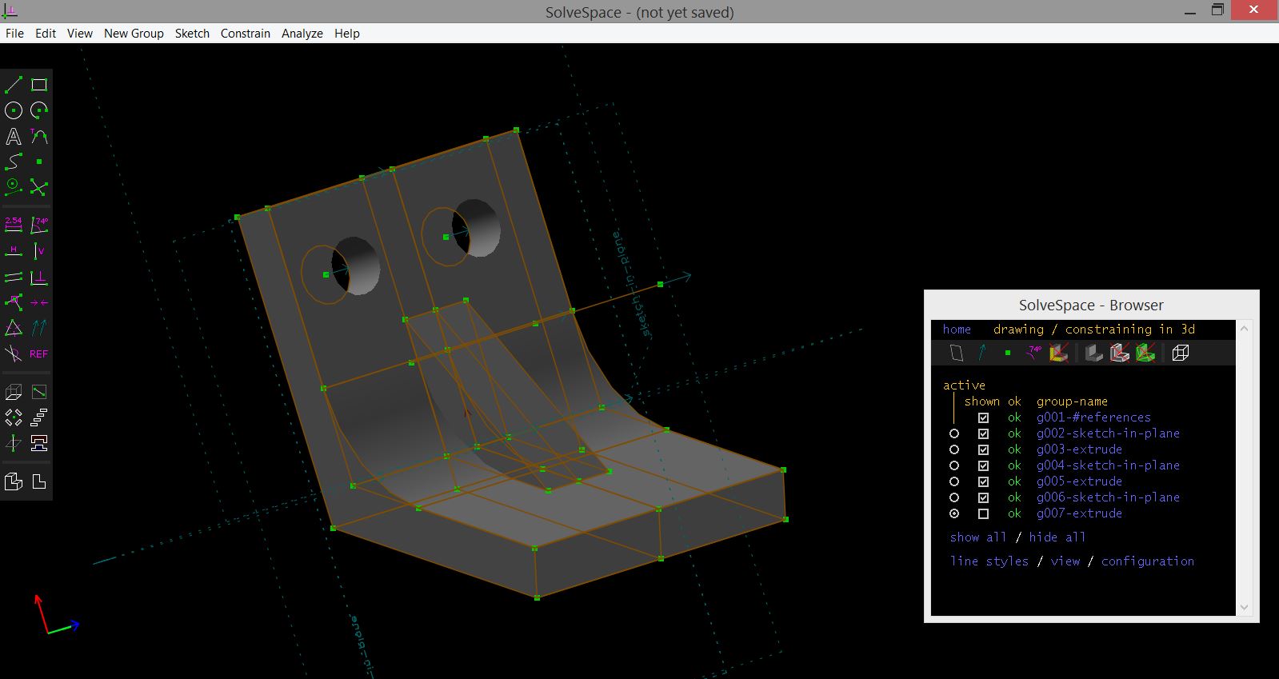This screenshot has height=679, width=1279.
Task: Select the text (A) sketch tool
Action: coord(14,136)
